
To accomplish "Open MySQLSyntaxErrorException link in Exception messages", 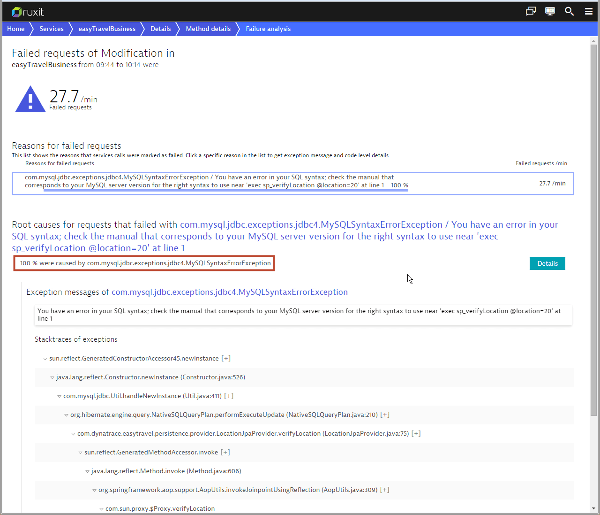I will (230, 292).
